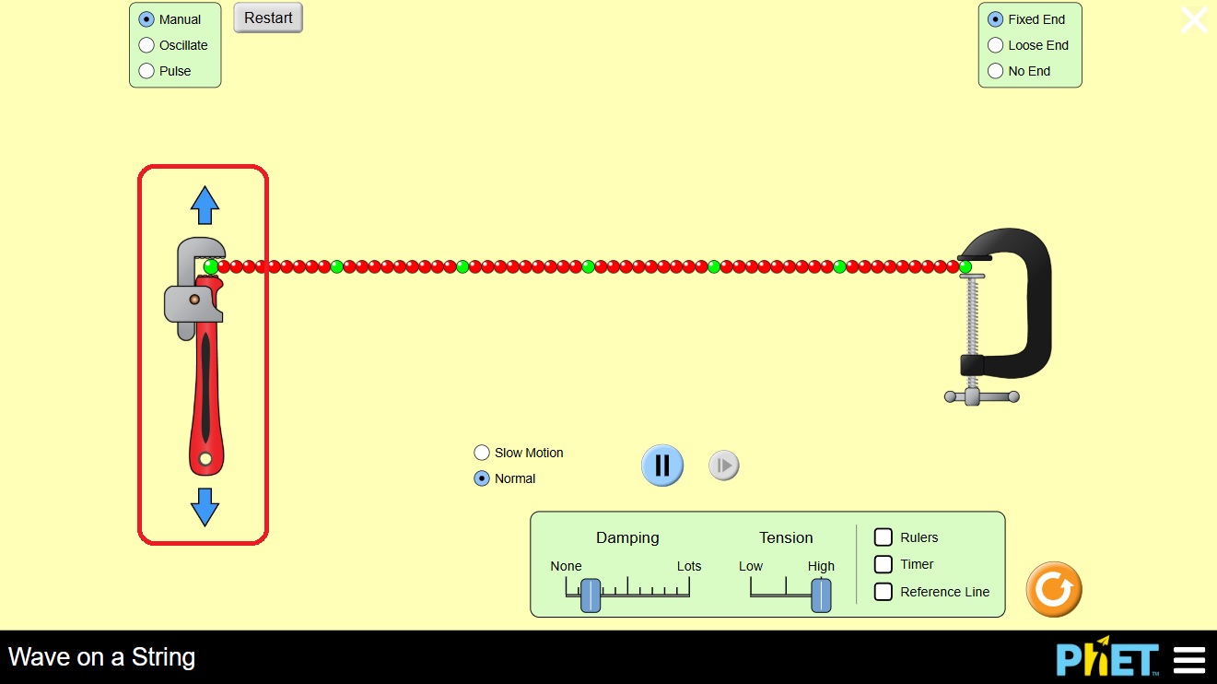Click the blue up arrow above wrench
Image resolution: width=1217 pixels, height=684 pixels.
click(205, 205)
